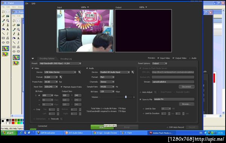Open SAM Broadcaster from taskbar
The image size is (226, 143).
[x=49, y=133]
